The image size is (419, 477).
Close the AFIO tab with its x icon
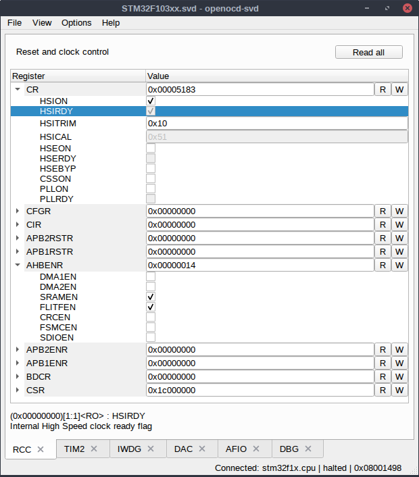point(256,449)
